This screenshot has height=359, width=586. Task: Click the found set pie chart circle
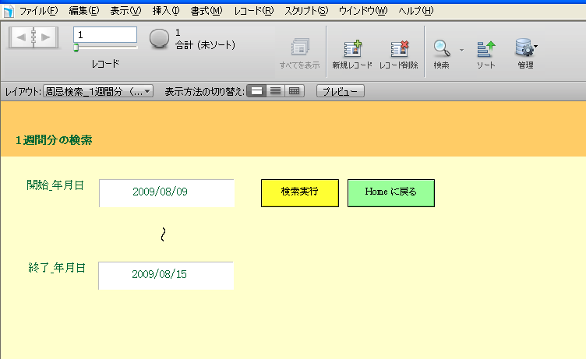(x=159, y=39)
